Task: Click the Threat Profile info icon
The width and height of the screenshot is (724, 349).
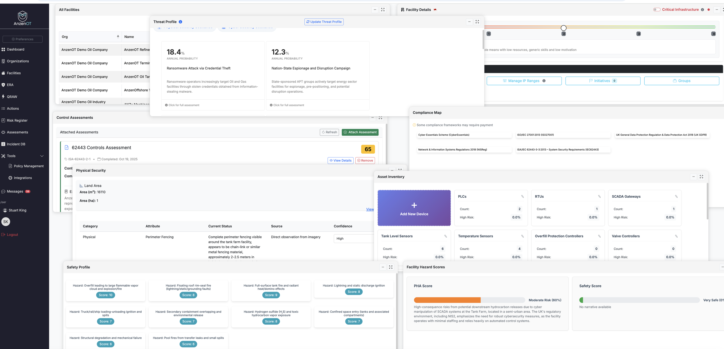Action: click(180, 22)
